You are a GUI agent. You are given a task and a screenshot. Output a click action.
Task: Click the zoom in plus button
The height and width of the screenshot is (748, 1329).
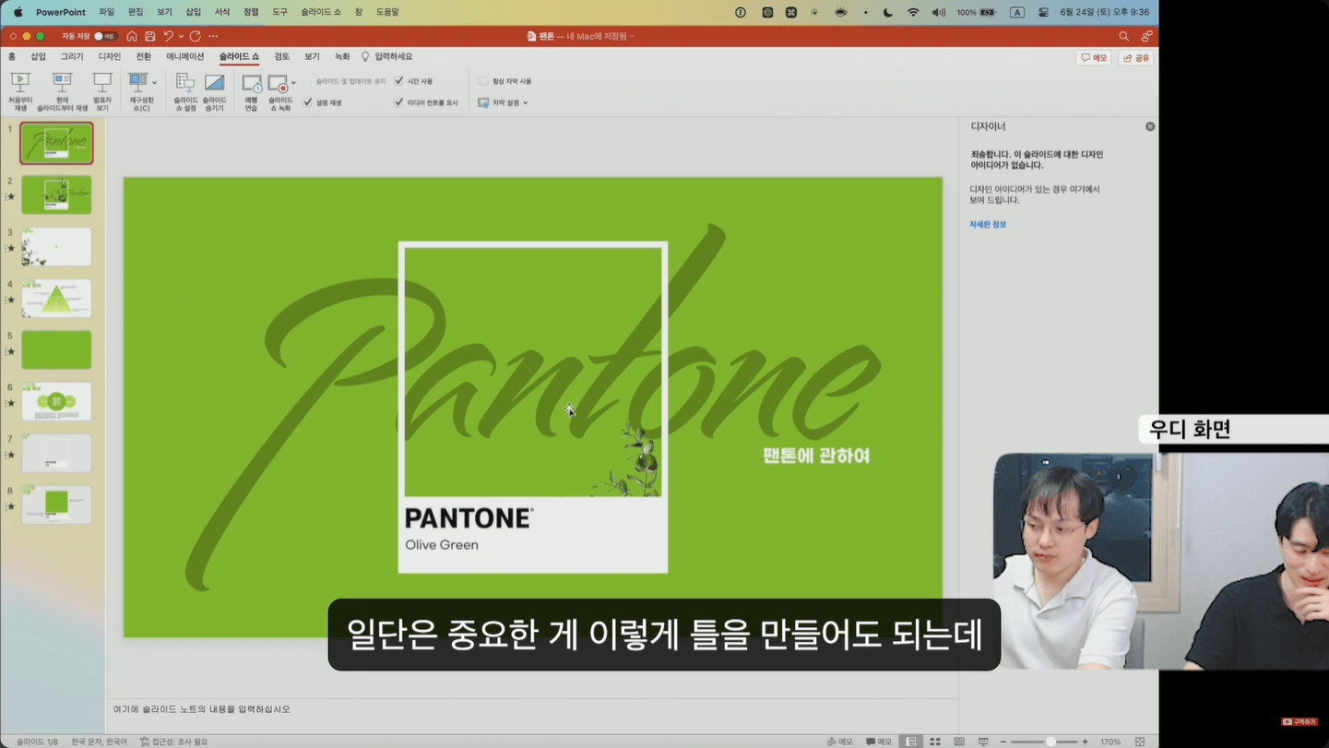[x=1086, y=742]
